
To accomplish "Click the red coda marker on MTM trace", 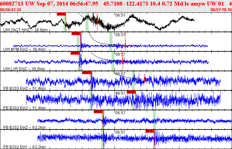I will tap(125, 44).
